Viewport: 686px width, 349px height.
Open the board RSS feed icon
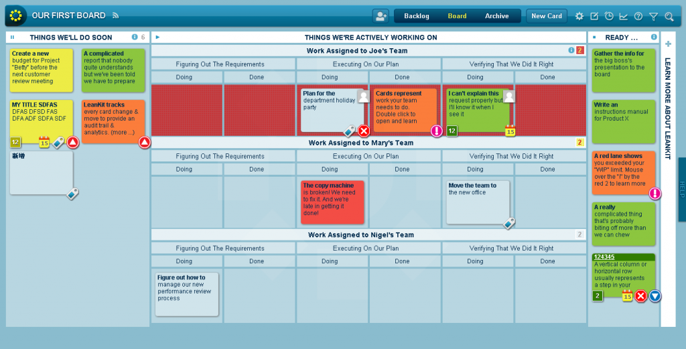tap(115, 15)
